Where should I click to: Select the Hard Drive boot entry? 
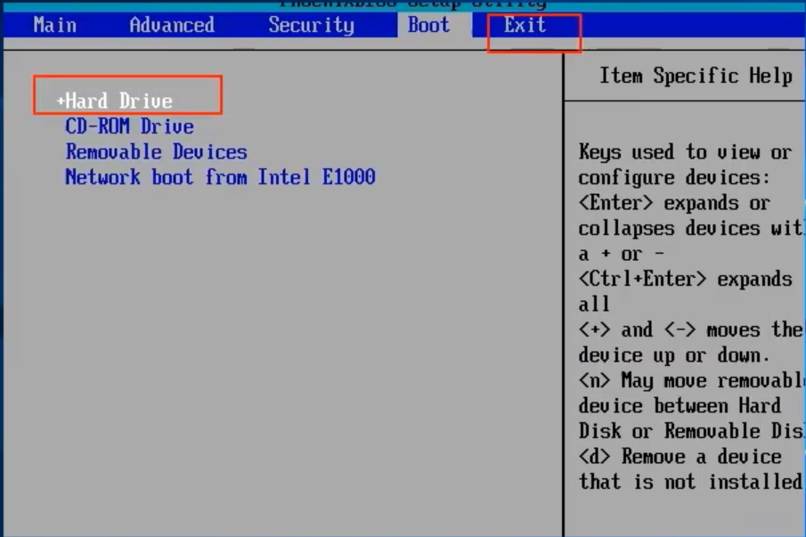(x=119, y=102)
